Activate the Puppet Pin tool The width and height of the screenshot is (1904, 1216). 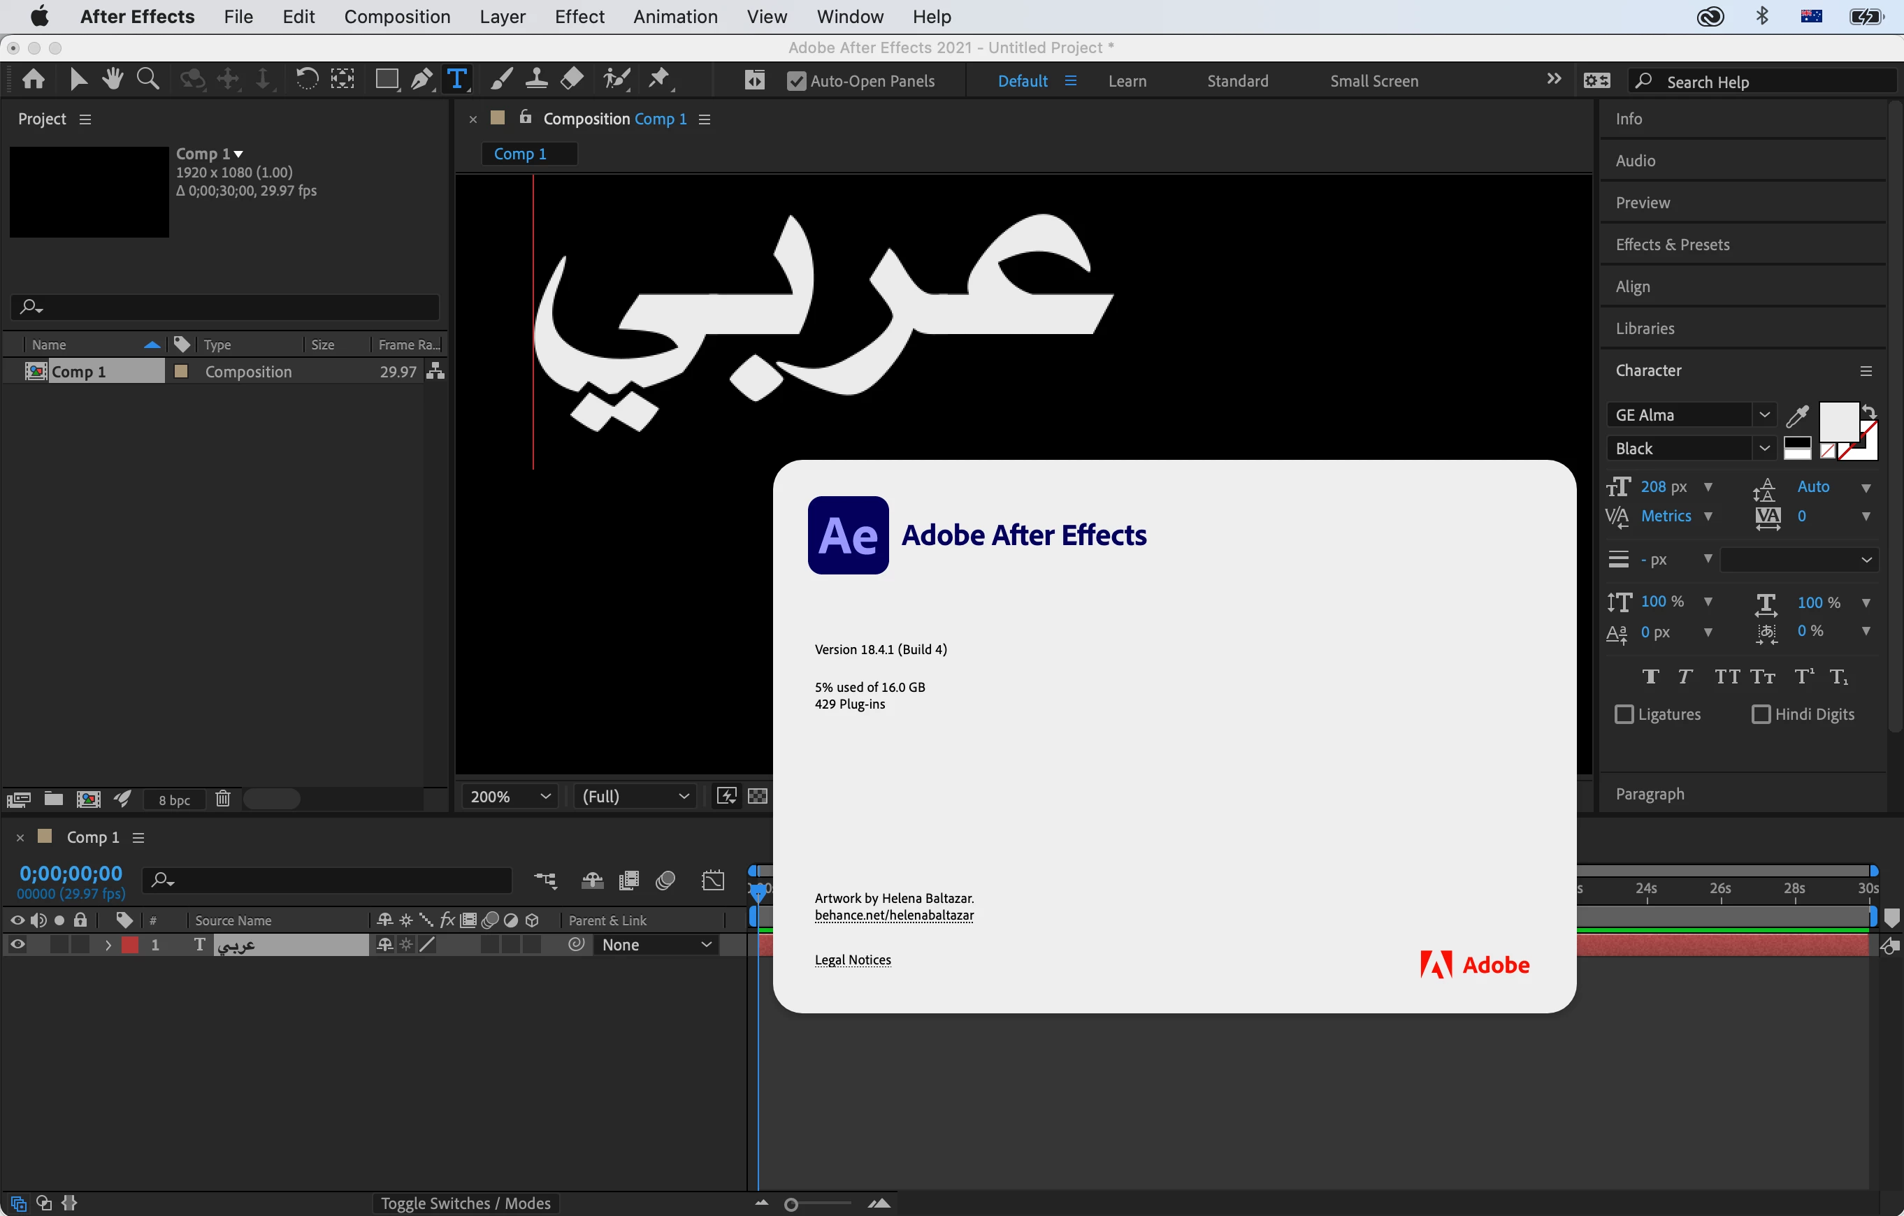coord(658,79)
